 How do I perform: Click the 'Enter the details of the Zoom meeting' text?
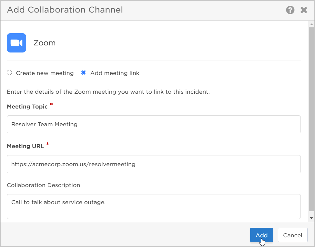(x=108, y=92)
